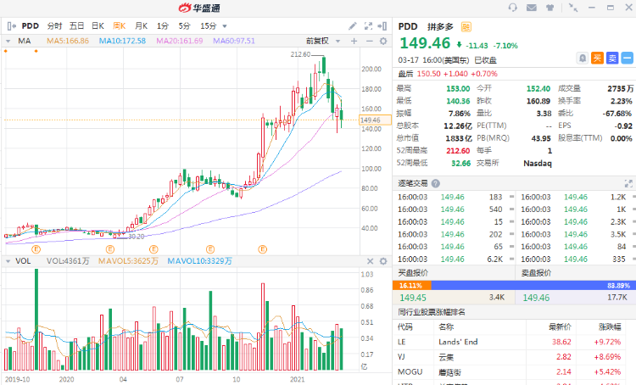Open MA indicator settings gear
Viewport: 636px width, 385px height.
point(383,41)
